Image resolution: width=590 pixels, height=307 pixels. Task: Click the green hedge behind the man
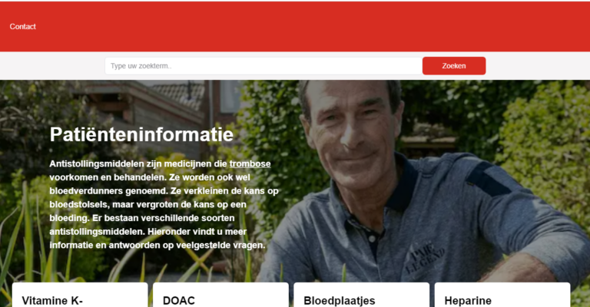542,150
